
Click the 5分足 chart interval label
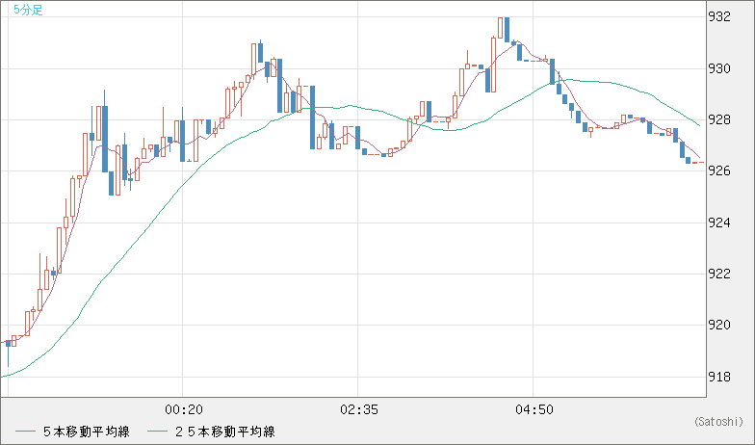[x=29, y=10]
